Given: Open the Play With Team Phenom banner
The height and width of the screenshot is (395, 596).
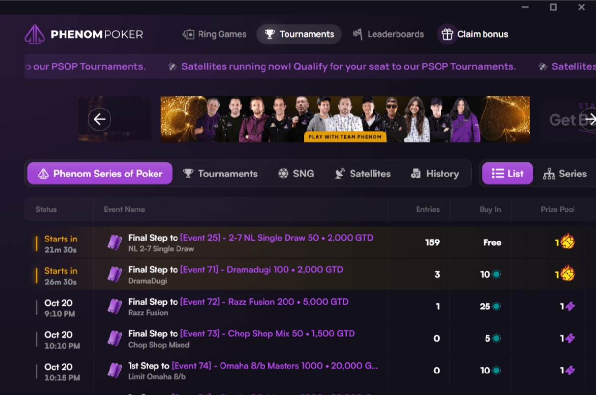Looking at the screenshot, I should coord(345,119).
